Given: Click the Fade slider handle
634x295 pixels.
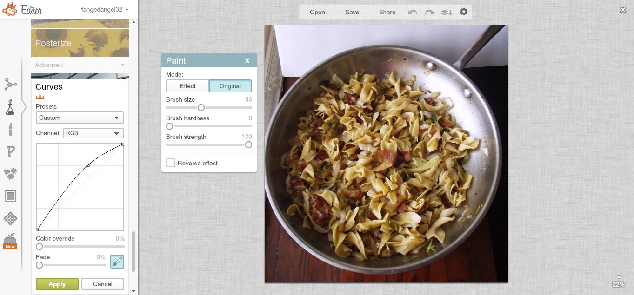Looking at the screenshot, I should point(39,265).
